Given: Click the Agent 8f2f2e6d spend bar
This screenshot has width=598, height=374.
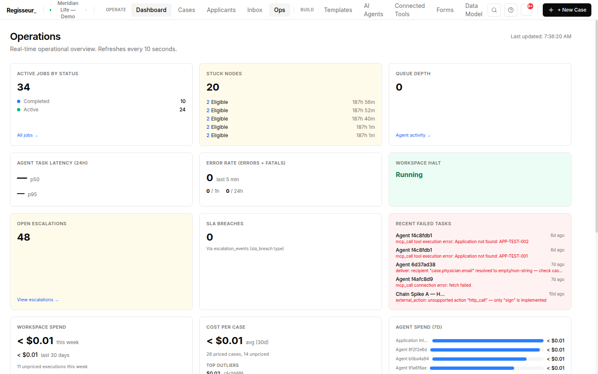Looking at the screenshot, I should (x=486, y=350).
